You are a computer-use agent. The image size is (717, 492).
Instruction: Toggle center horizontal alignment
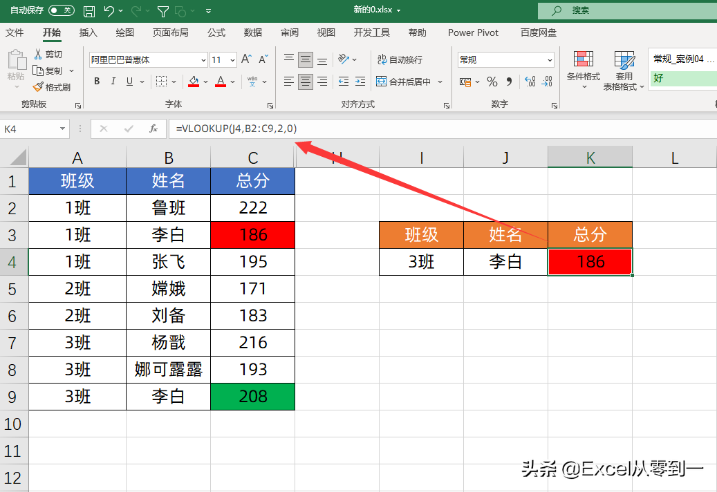point(306,82)
